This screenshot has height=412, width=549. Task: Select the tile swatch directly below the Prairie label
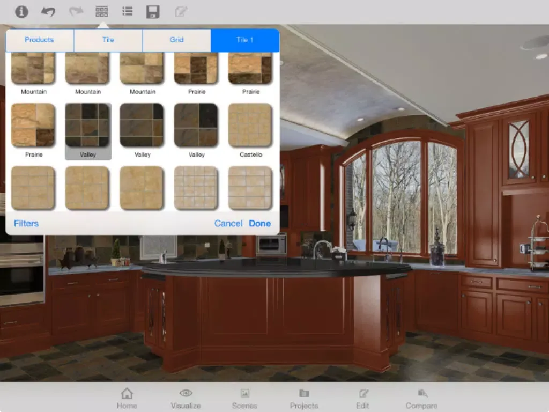33,188
